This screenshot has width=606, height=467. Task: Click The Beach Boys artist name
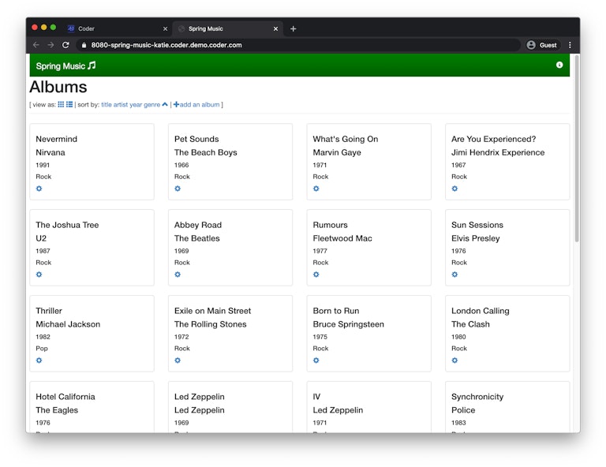click(x=206, y=152)
